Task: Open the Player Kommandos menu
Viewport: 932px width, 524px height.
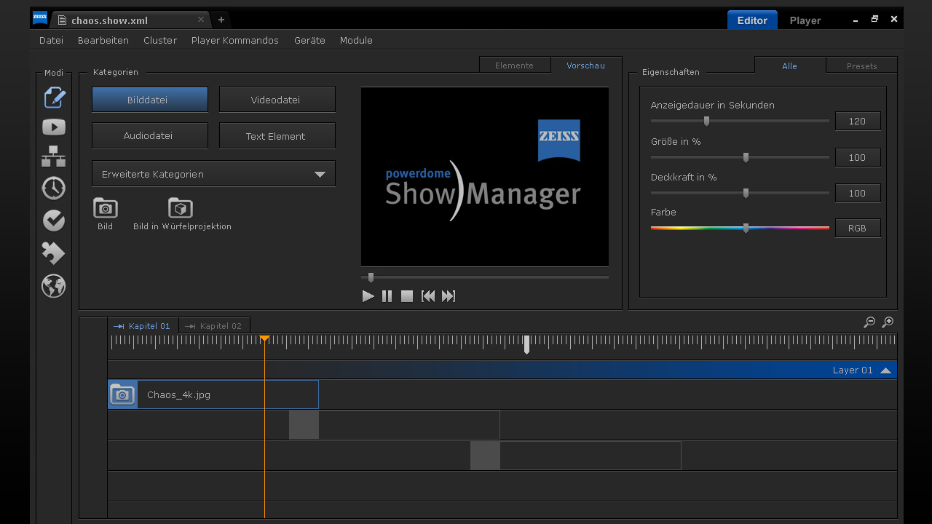Action: 235,40
